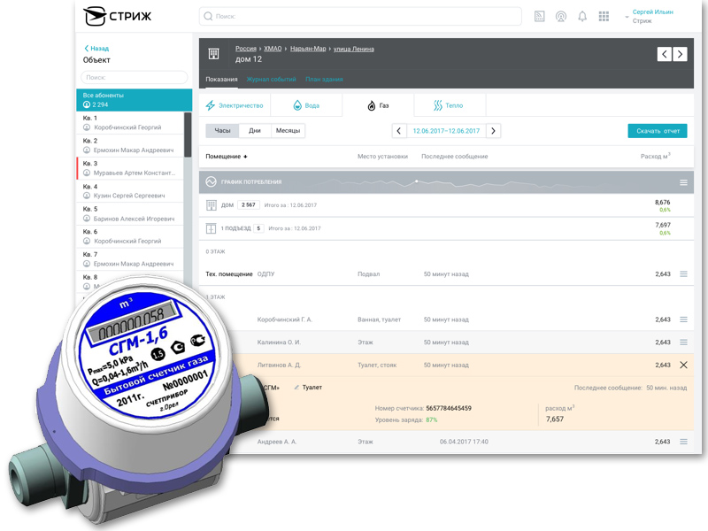Screen dimensions: 708x531
Task: Select Кв. 7 Ермохин Макар Андреевич
Action: coord(130,258)
